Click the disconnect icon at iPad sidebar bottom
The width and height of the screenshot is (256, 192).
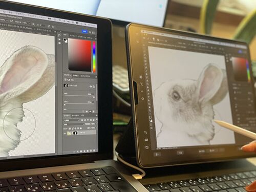tap(147, 147)
